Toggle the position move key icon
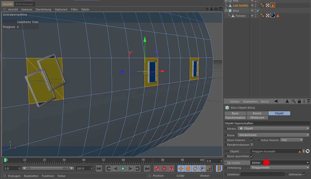This screenshot has height=179, width=311. coord(181,169)
